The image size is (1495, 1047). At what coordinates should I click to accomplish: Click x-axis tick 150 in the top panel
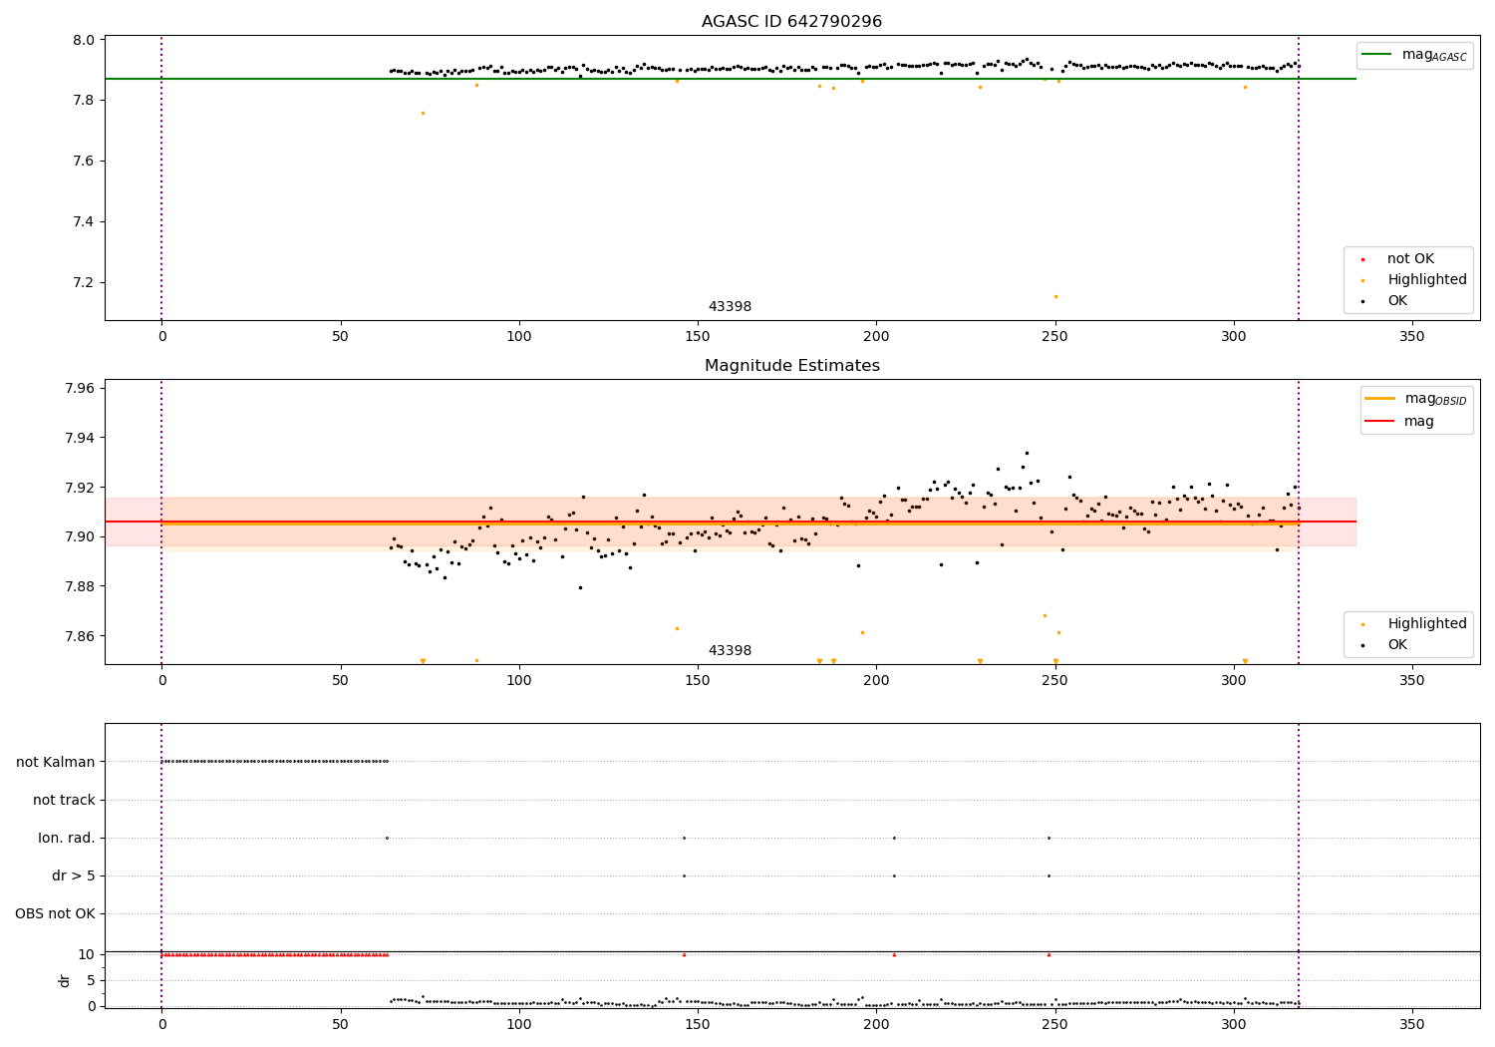click(698, 337)
